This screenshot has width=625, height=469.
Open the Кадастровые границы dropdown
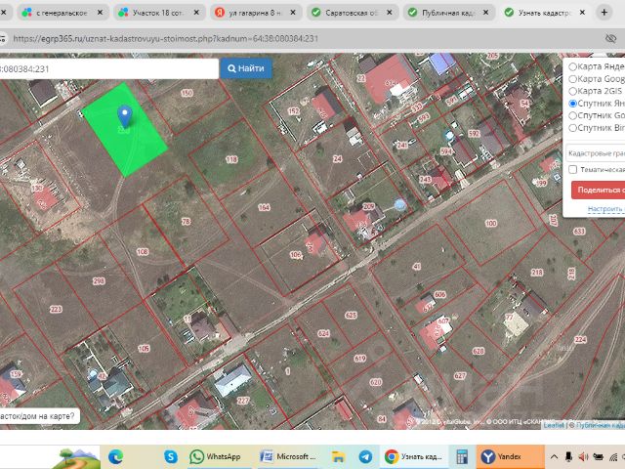pyautogui.click(x=596, y=153)
